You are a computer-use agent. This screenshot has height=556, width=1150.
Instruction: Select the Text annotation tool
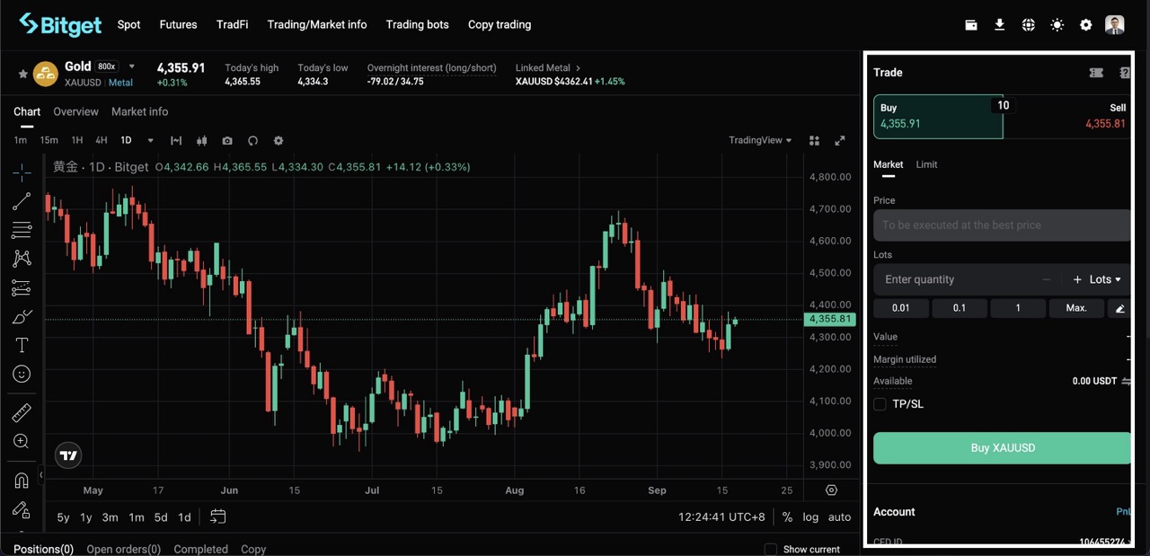tap(22, 345)
